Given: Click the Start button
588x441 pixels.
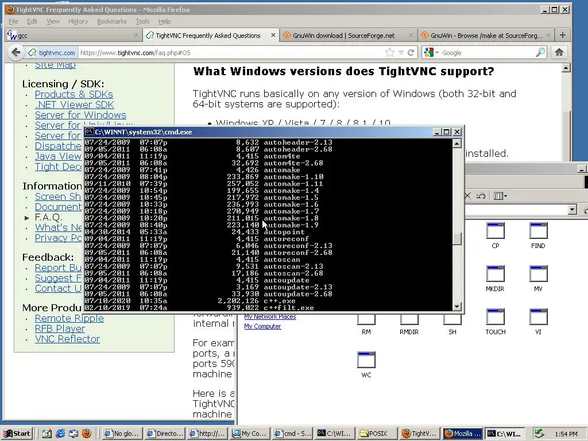Looking at the screenshot, I should point(18,434).
